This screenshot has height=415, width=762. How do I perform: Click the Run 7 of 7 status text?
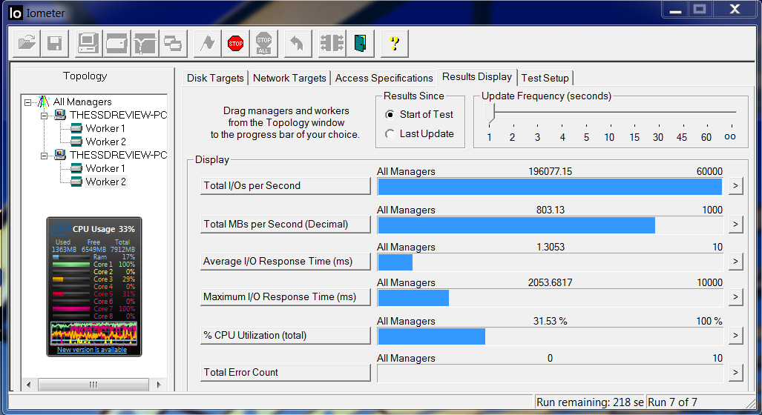pos(672,402)
